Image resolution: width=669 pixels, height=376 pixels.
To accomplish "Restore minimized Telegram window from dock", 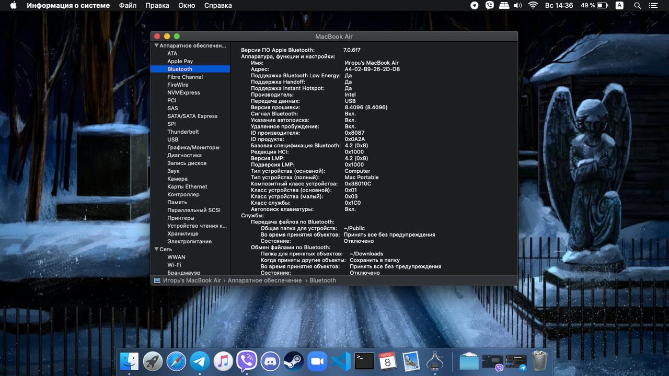I will 516,361.
